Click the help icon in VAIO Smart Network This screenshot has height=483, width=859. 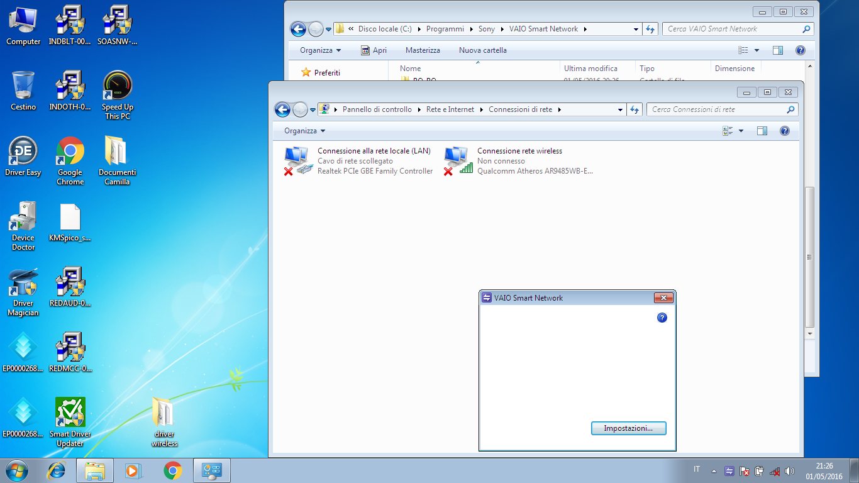(x=662, y=318)
